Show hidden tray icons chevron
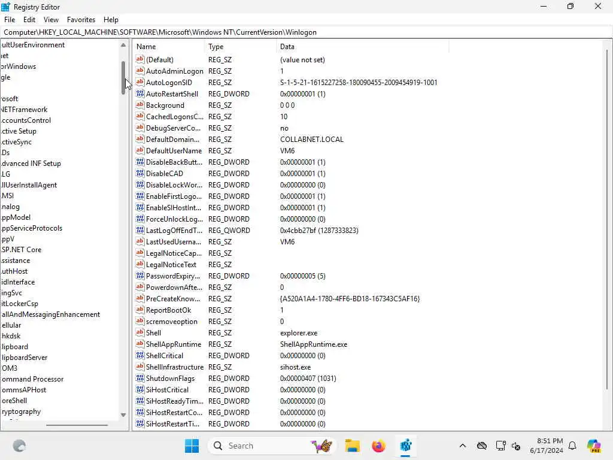Image resolution: width=613 pixels, height=460 pixels. tap(463, 446)
